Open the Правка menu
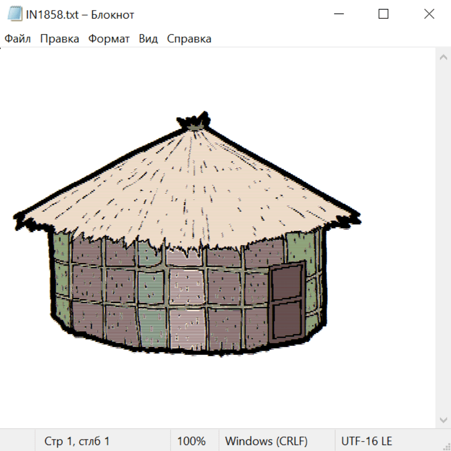Screen dimensions: 451x451 click(x=60, y=39)
